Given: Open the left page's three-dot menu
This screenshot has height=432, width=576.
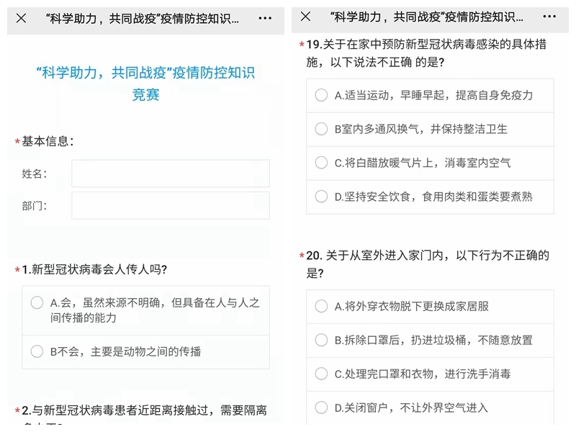Looking at the screenshot, I should [x=265, y=18].
